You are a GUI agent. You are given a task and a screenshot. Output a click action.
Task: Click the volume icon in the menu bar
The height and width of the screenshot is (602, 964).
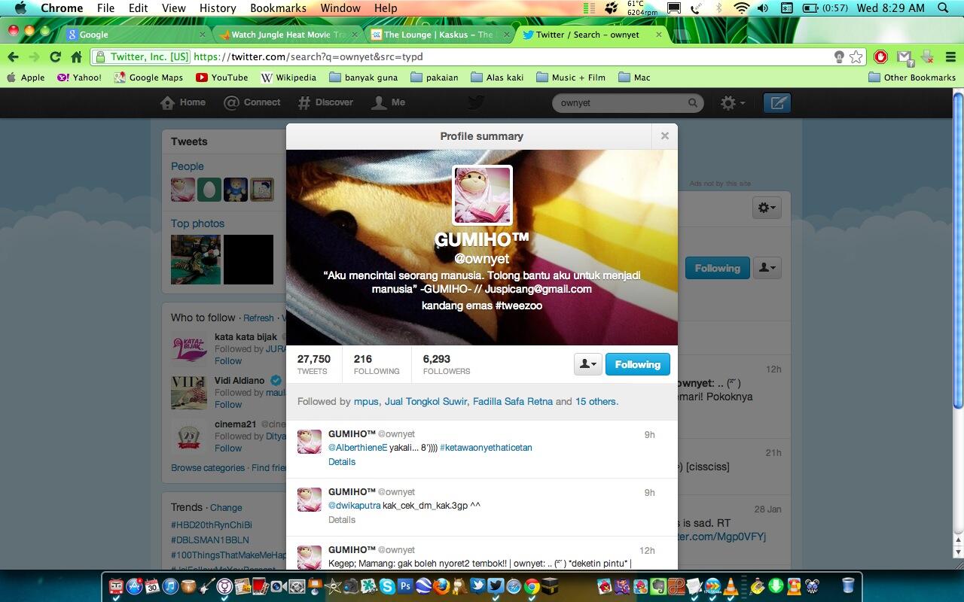tap(763, 8)
